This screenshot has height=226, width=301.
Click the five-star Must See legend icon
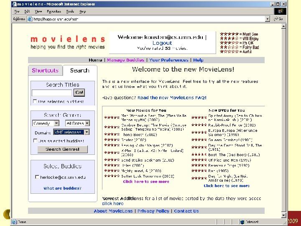point(229,34)
